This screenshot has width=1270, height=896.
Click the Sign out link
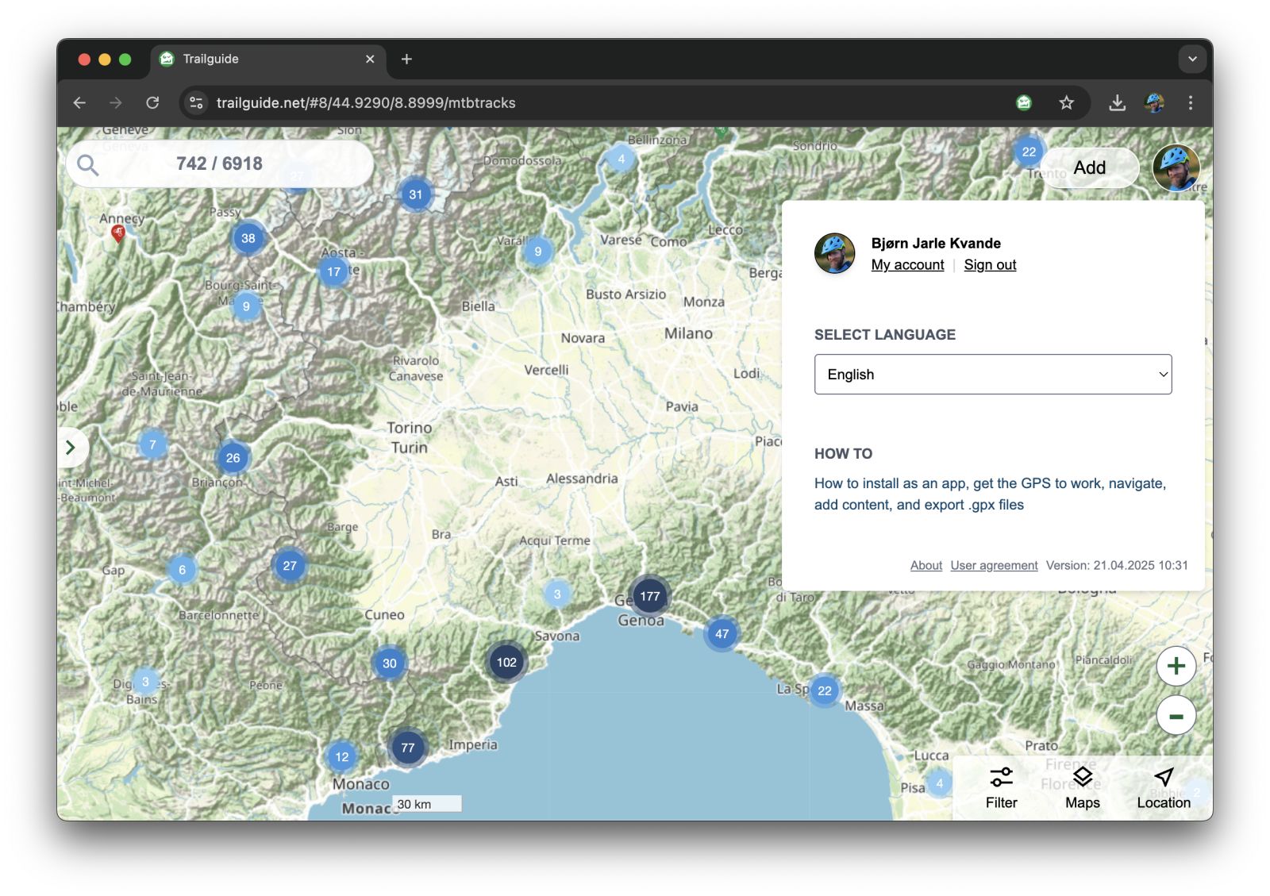click(990, 265)
